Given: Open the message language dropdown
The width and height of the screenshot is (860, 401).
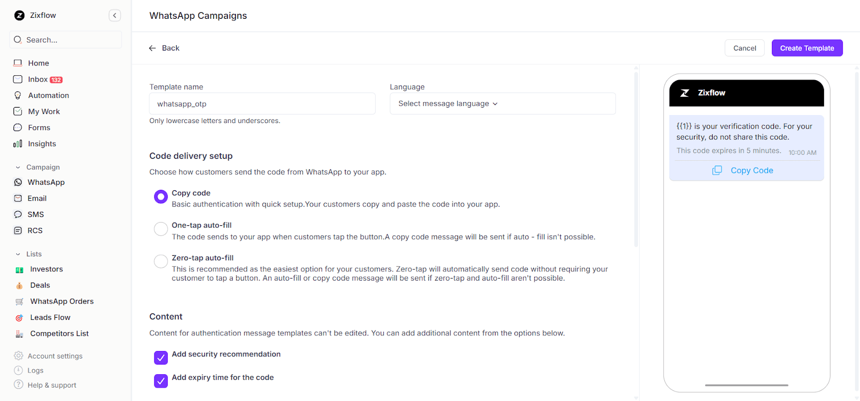Looking at the screenshot, I should [x=502, y=103].
